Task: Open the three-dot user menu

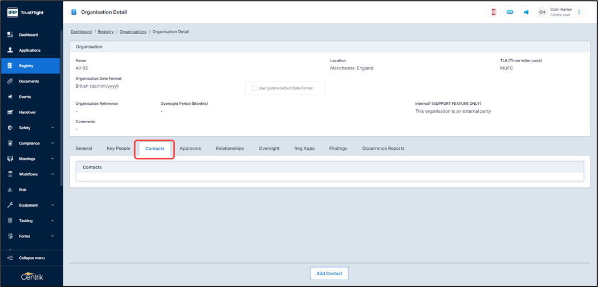Action: pyautogui.click(x=579, y=12)
